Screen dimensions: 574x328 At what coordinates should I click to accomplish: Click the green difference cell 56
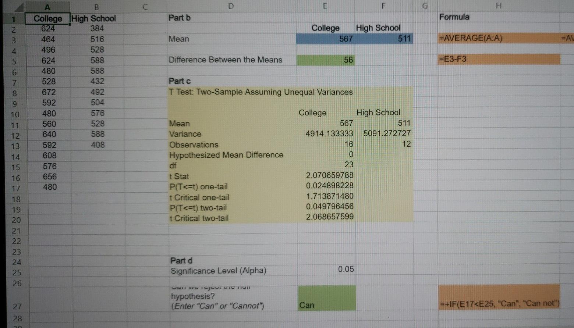(x=326, y=60)
